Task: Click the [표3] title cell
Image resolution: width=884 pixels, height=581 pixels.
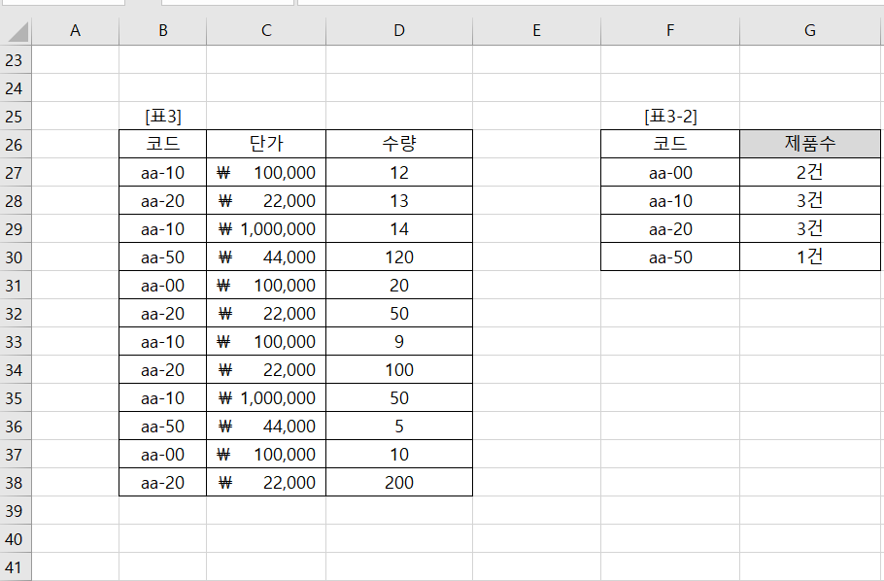Action: [163, 117]
